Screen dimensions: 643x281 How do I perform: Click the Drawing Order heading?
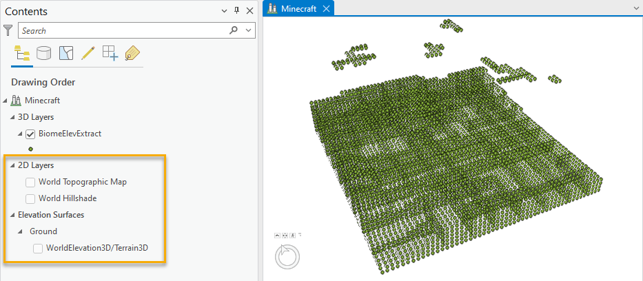pyautogui.click(x=43, y=83)
